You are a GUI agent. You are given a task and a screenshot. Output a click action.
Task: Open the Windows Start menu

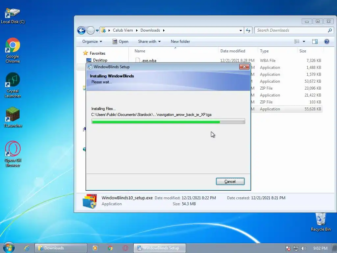[x=8, y=248]
